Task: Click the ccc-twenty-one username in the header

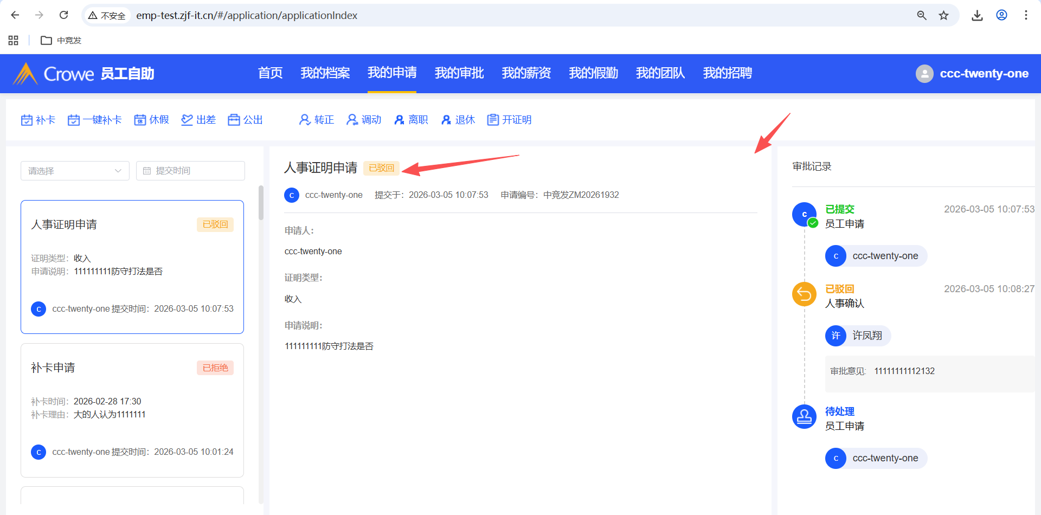Action: click(984, 74)
